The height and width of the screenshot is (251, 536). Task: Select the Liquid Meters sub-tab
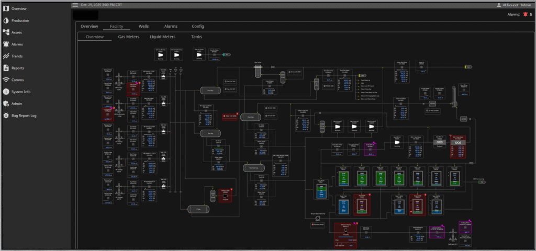click(162, 37)
